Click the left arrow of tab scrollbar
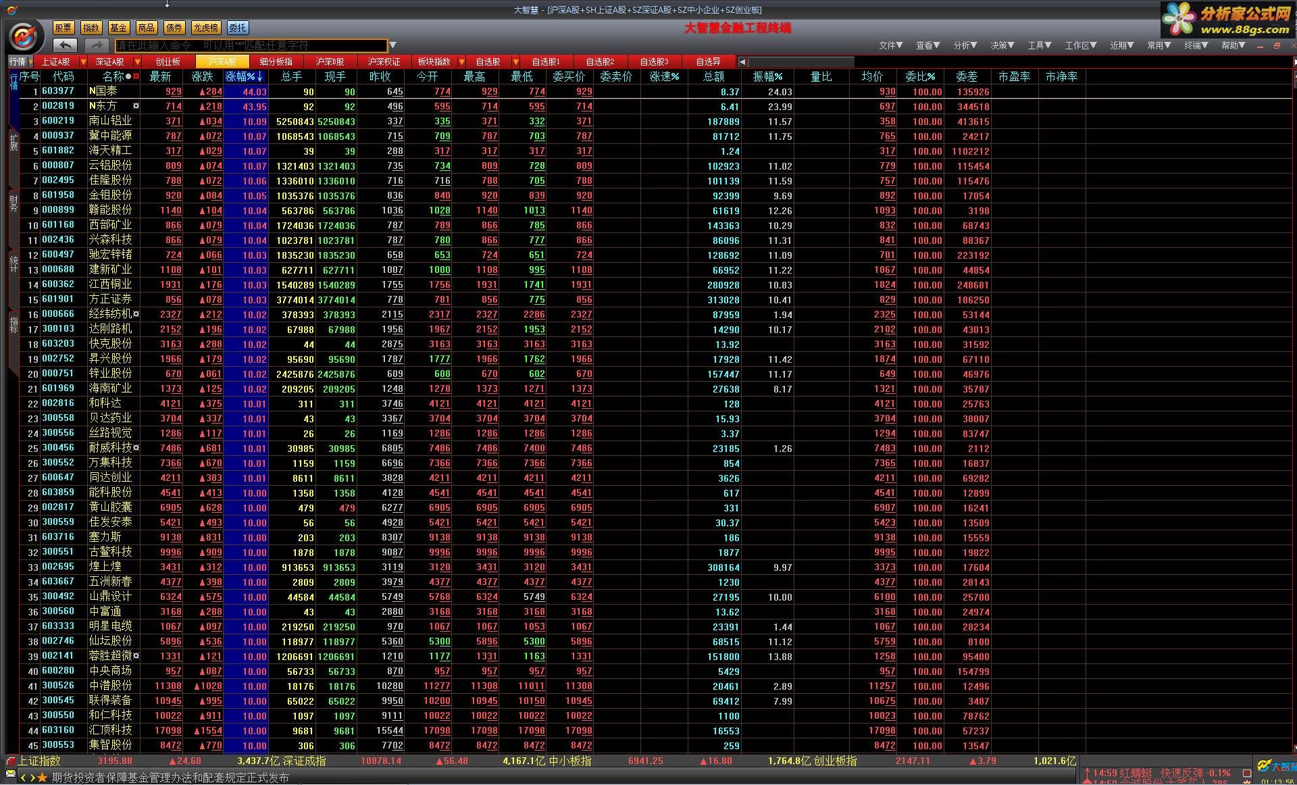 click(742, 61)
